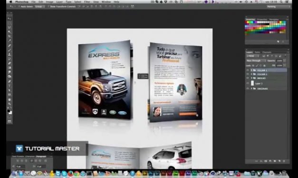Viewport: 298px width, 178px height.
Task: Expand the FOLDER 2 group
Action: point(251,74)
